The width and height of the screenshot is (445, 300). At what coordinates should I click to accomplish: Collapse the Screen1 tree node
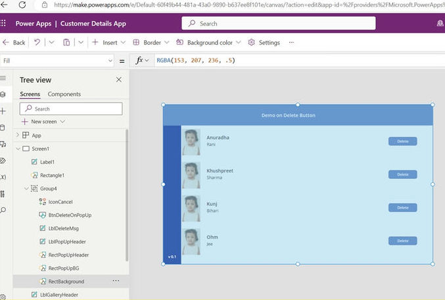(x=18, y=149)
